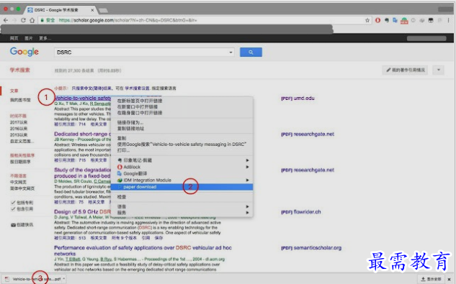Filter results since 2017
This screenshot has height=284, width=456.
(19, 122)
